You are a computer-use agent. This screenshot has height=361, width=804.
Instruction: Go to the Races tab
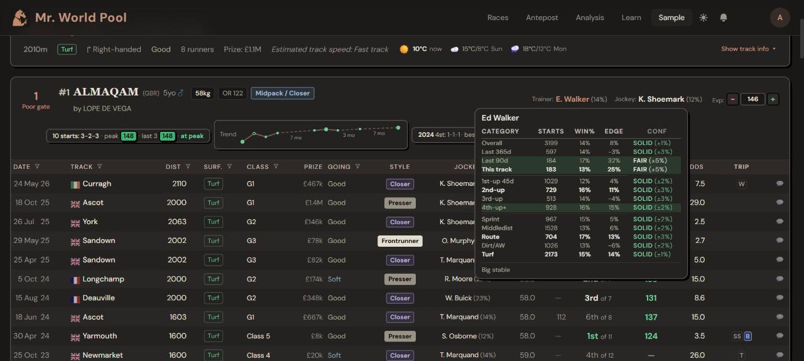tap(497, 18)
